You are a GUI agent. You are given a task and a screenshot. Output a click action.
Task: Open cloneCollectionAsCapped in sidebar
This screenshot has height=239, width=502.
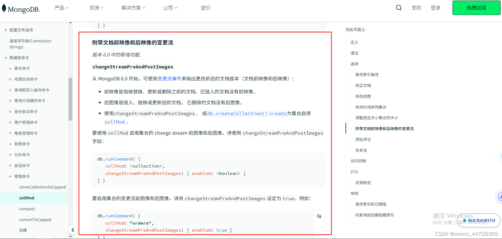coord(42,187)
